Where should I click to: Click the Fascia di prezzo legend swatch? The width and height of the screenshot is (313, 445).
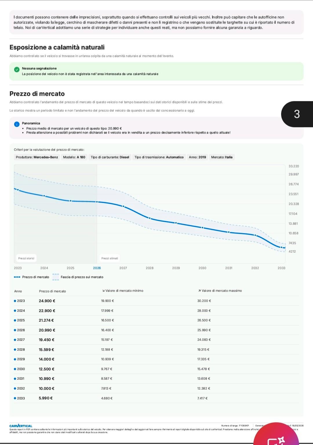(x=56, y=277)
